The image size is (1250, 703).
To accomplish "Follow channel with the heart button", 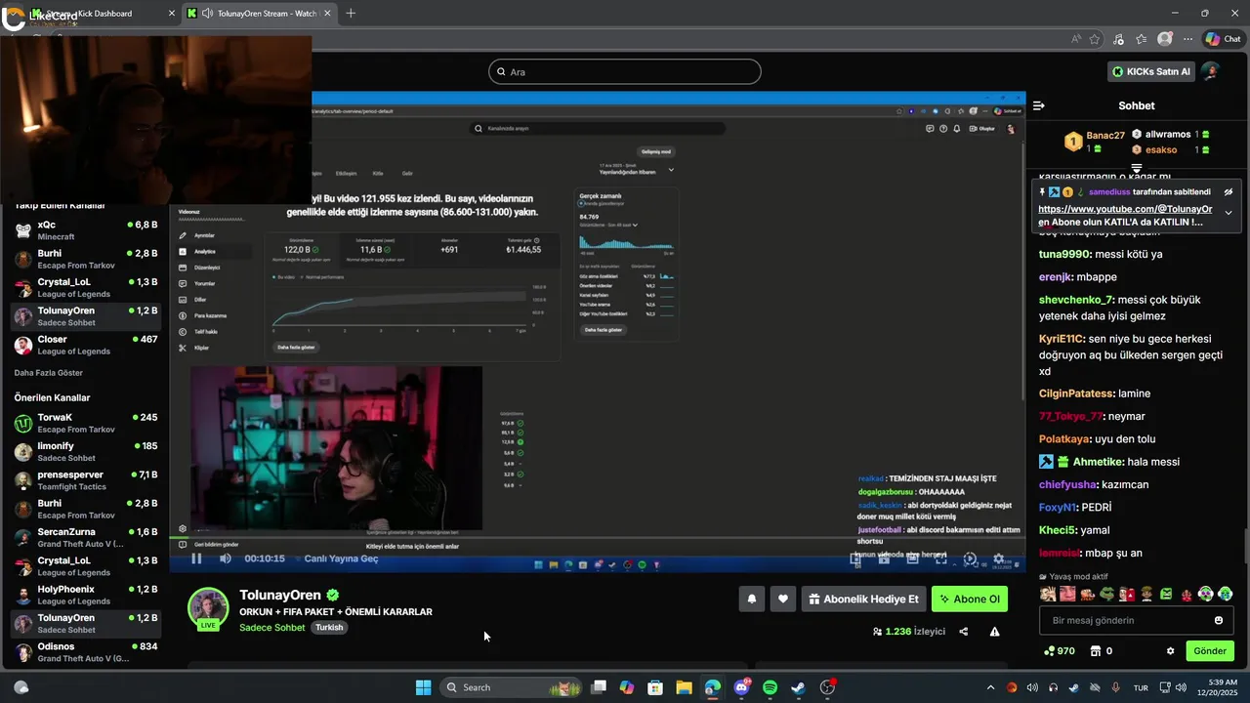I will tap(782, 600).
